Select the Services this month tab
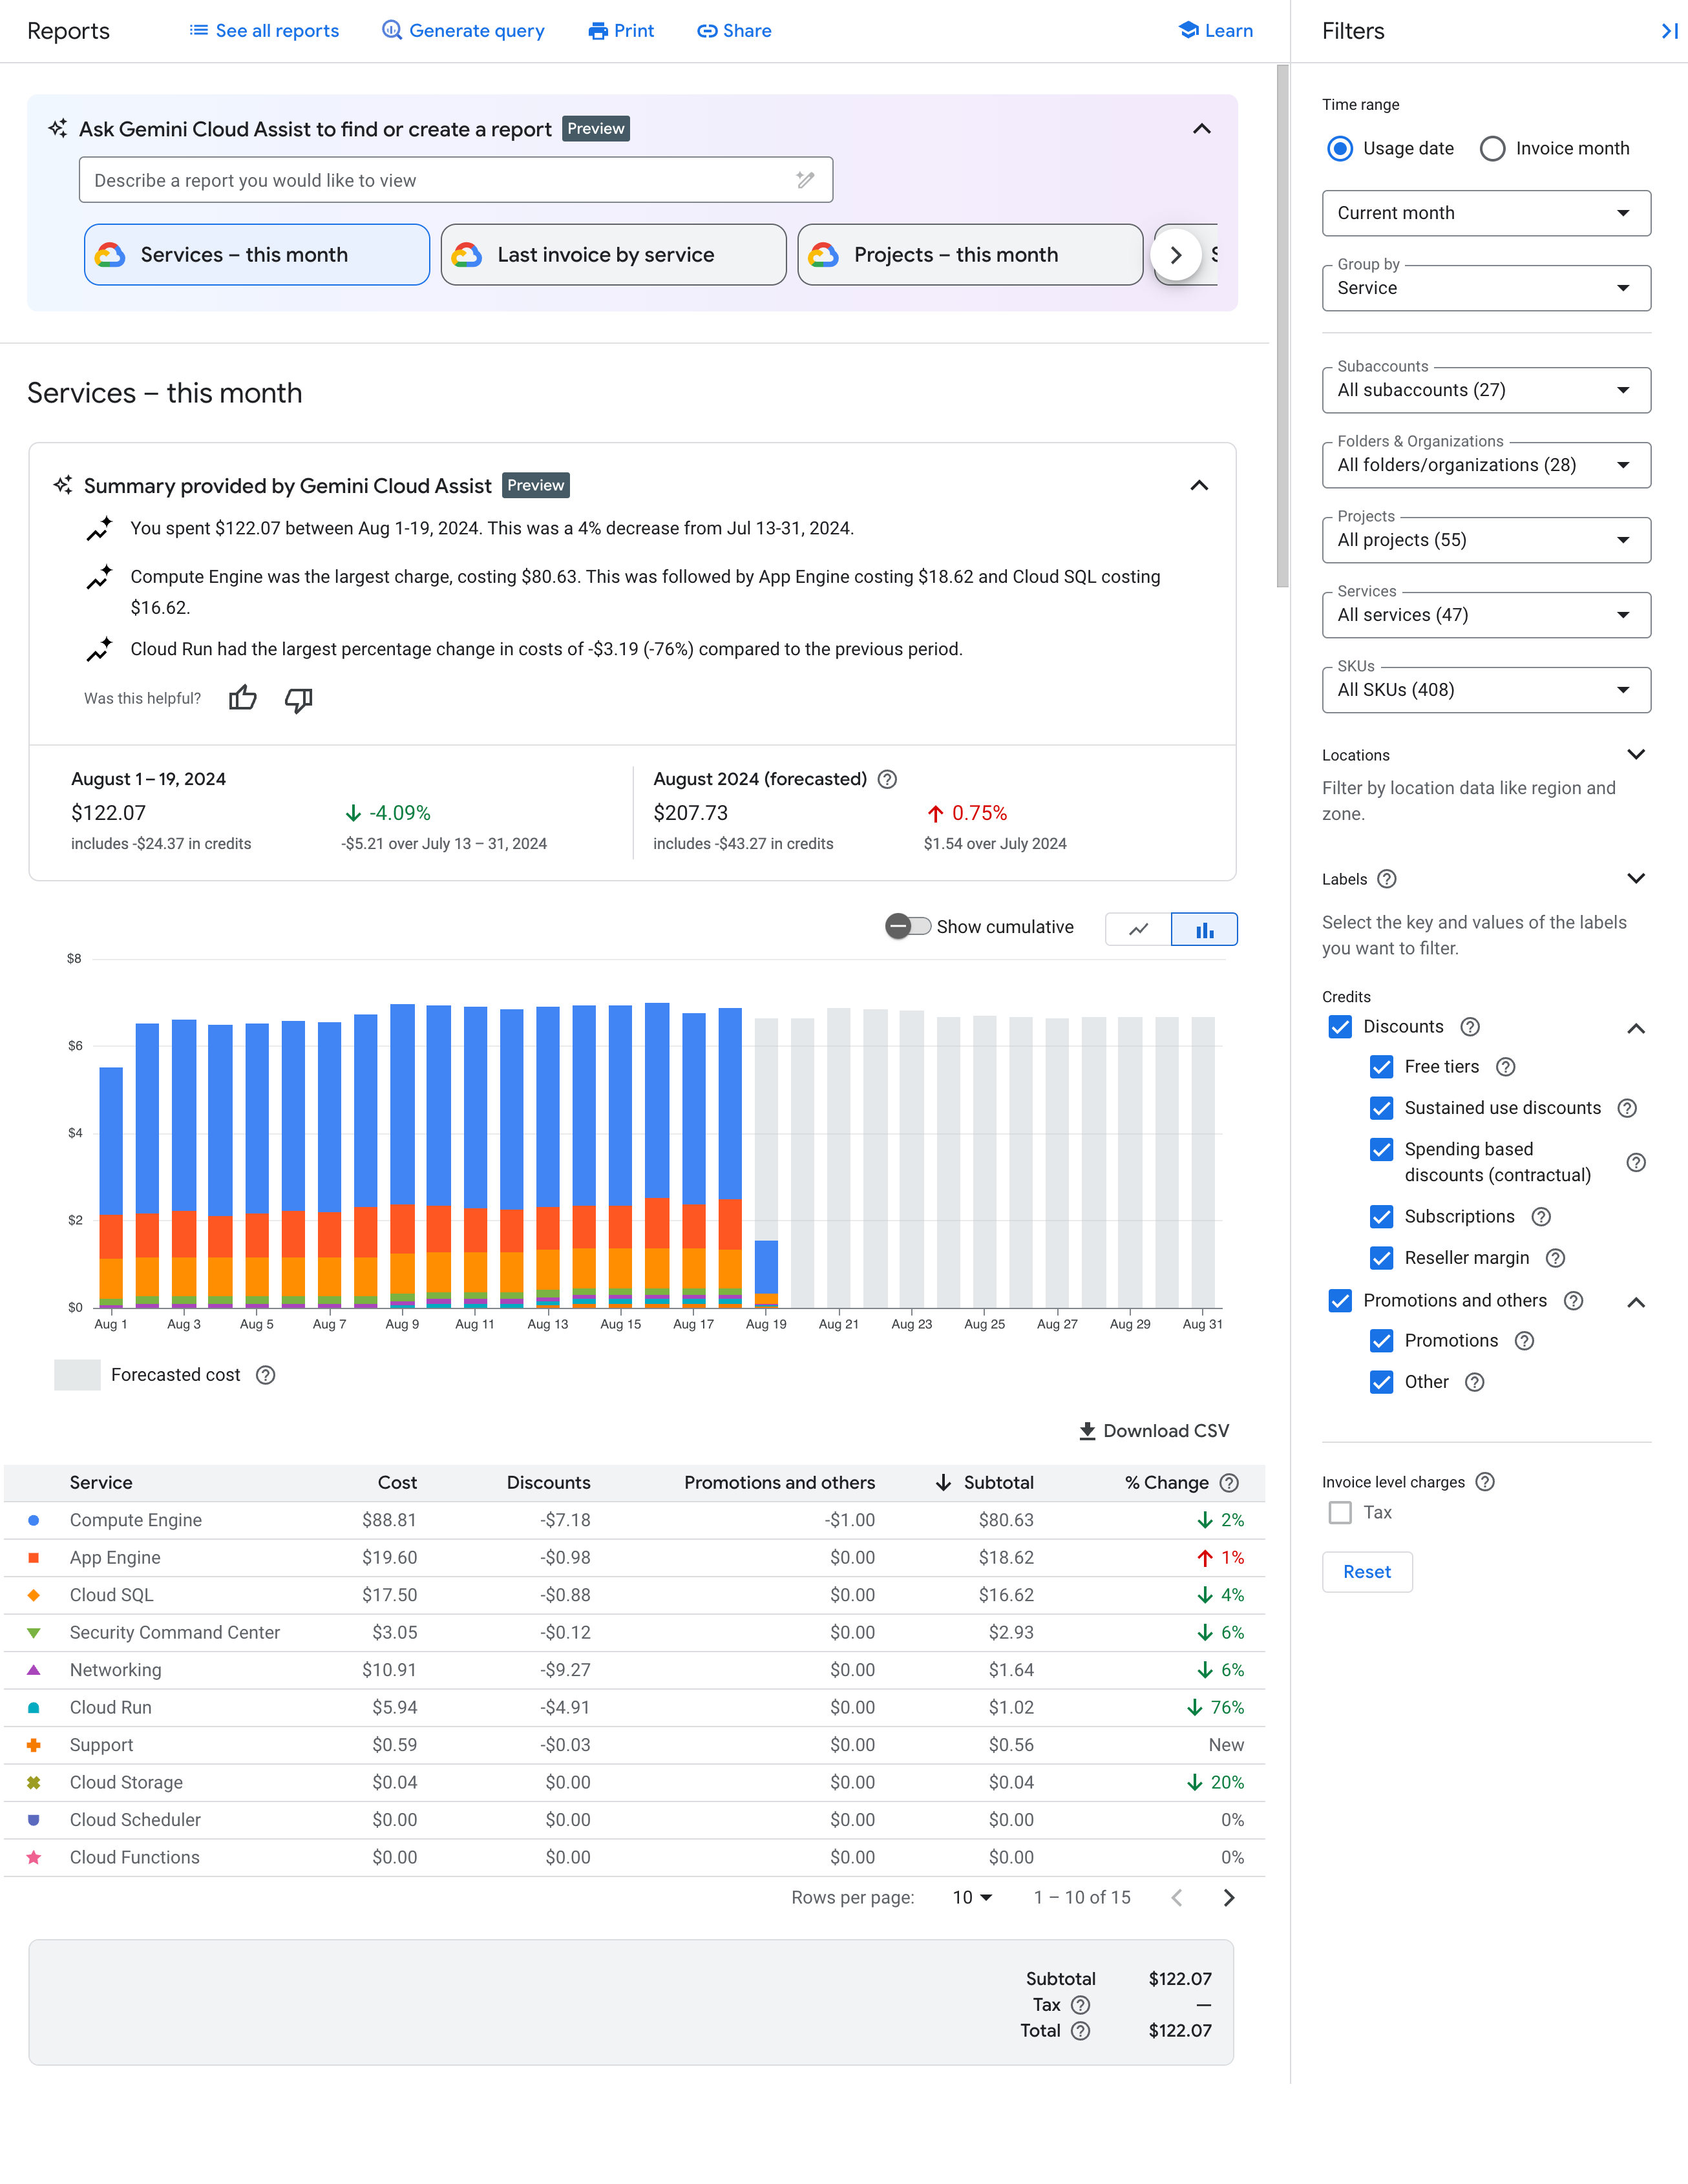 click(255, 252)
